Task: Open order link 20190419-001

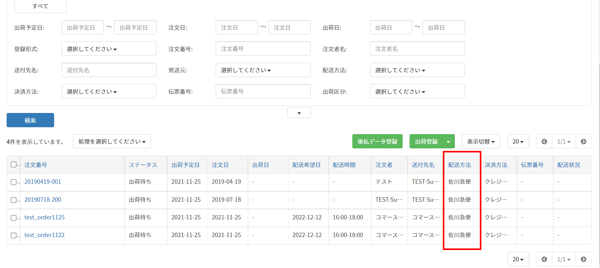Action: [43, 182]
